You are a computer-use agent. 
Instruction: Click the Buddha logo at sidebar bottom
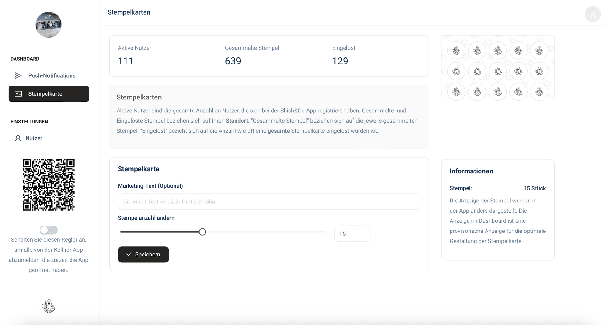click(48, 306)
